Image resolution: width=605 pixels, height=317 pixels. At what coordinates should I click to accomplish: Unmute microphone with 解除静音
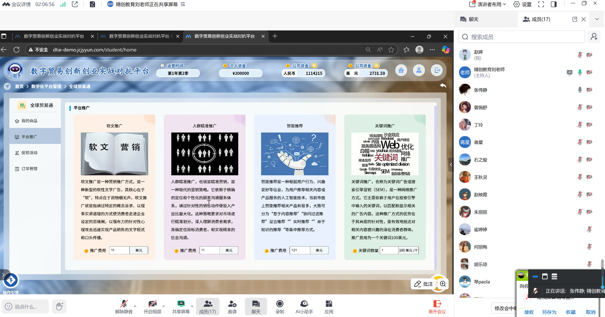tap(124, 307)
